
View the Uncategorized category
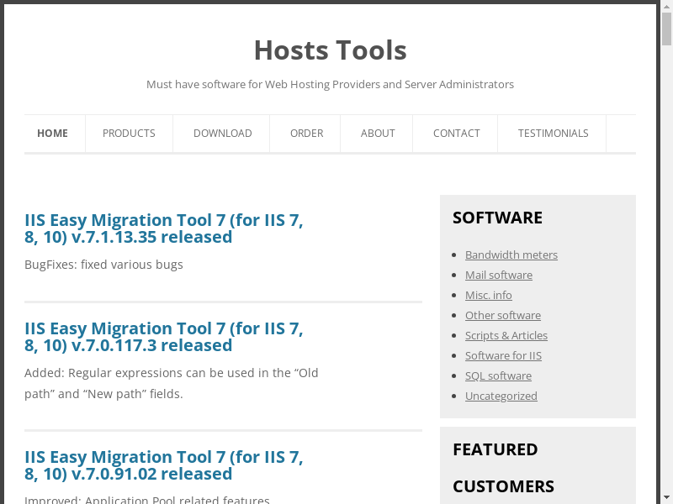point(501,396)
